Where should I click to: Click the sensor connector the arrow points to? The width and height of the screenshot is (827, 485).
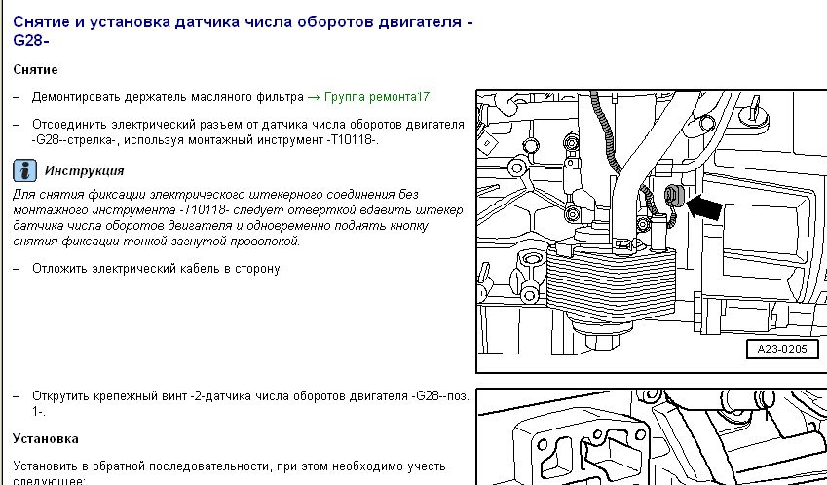point(670,198)
